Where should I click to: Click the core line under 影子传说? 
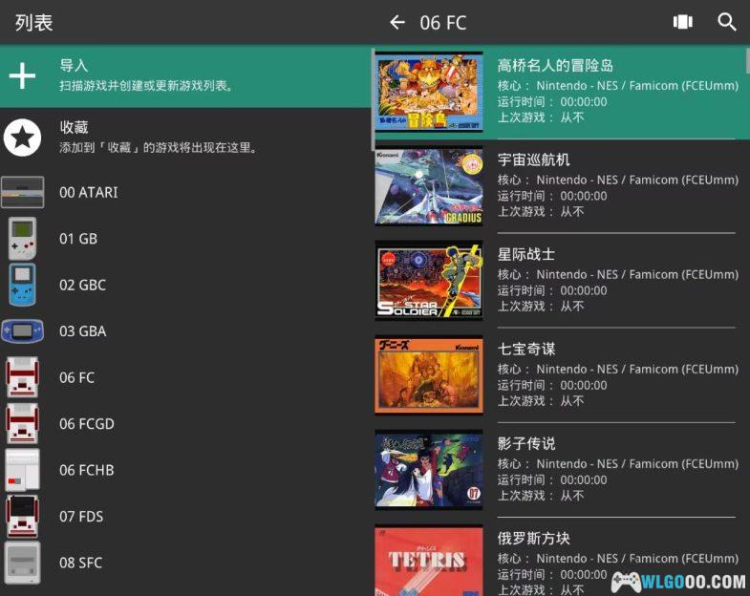click(618, 464)
